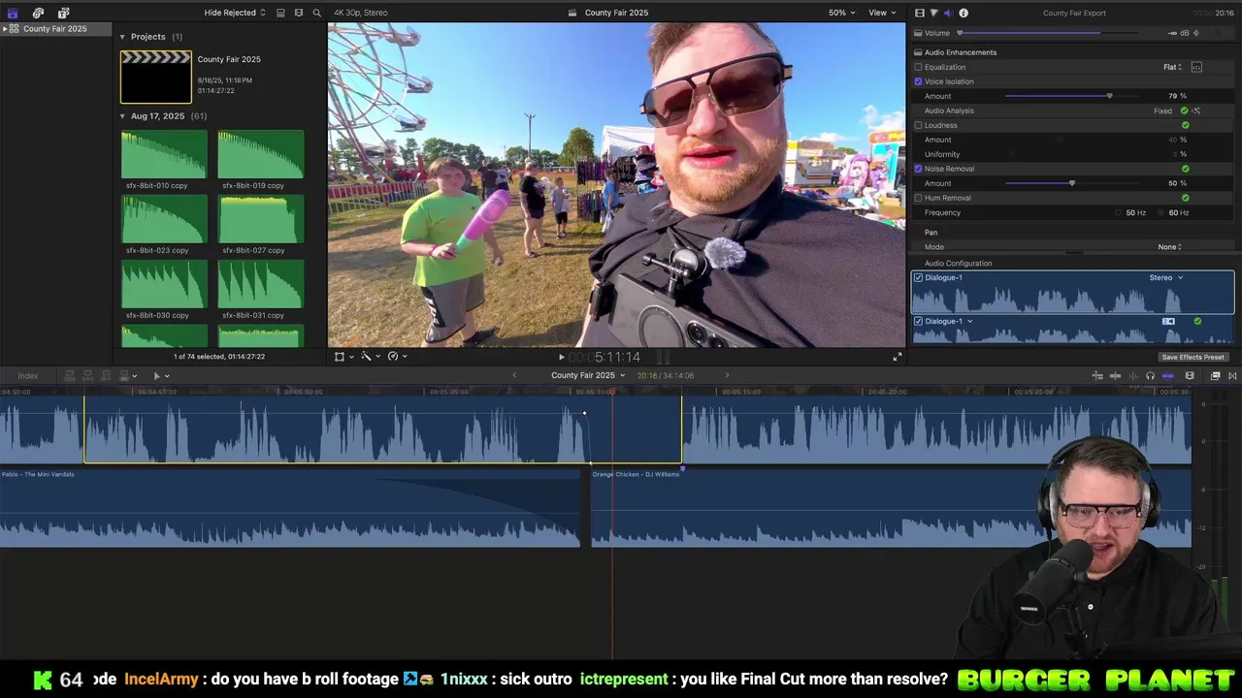Click the timeline history forward arrow
Screen dimensions: 1242x698
point(727,376)
